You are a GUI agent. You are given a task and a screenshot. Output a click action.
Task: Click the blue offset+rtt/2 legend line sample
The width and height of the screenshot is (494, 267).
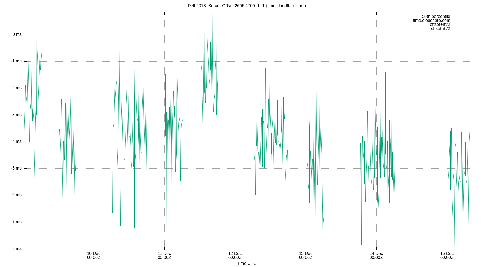click(459, 24)
